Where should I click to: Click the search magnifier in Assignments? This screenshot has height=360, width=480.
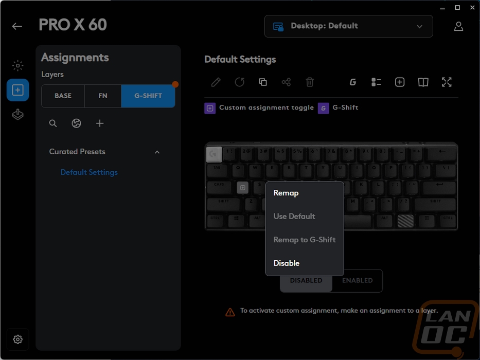point(53,123)
